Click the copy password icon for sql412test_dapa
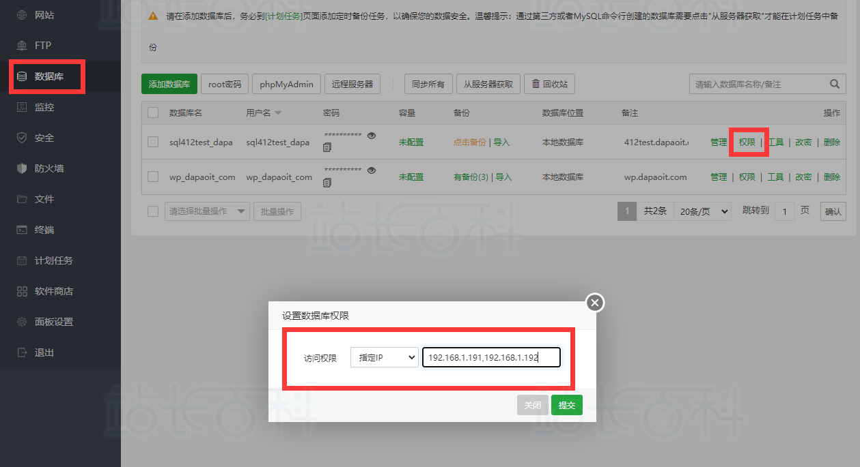The width and height of the screenshot is (860, 467). [x=327, y=147]
